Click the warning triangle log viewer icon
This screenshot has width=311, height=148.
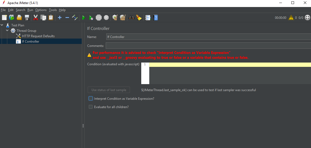291,18
